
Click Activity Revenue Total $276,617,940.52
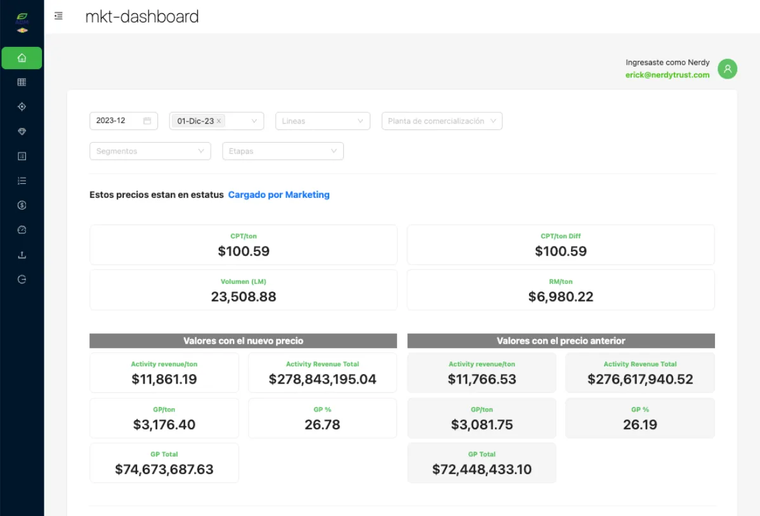pyautogui.click(x=640, y=379)
